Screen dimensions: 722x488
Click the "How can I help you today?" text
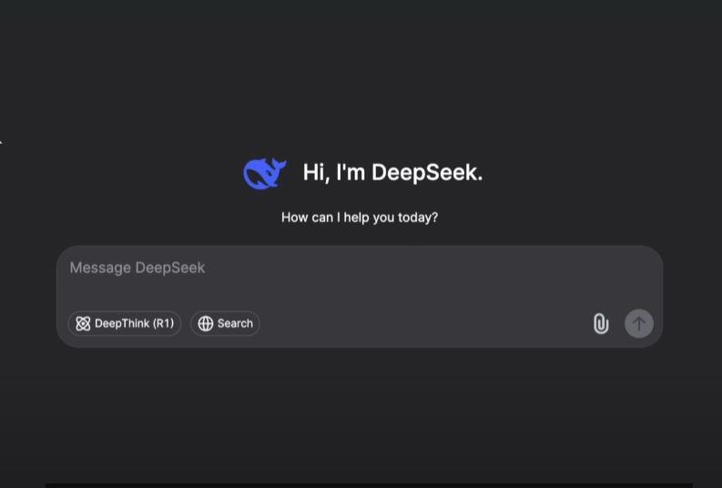coord(360,218)
